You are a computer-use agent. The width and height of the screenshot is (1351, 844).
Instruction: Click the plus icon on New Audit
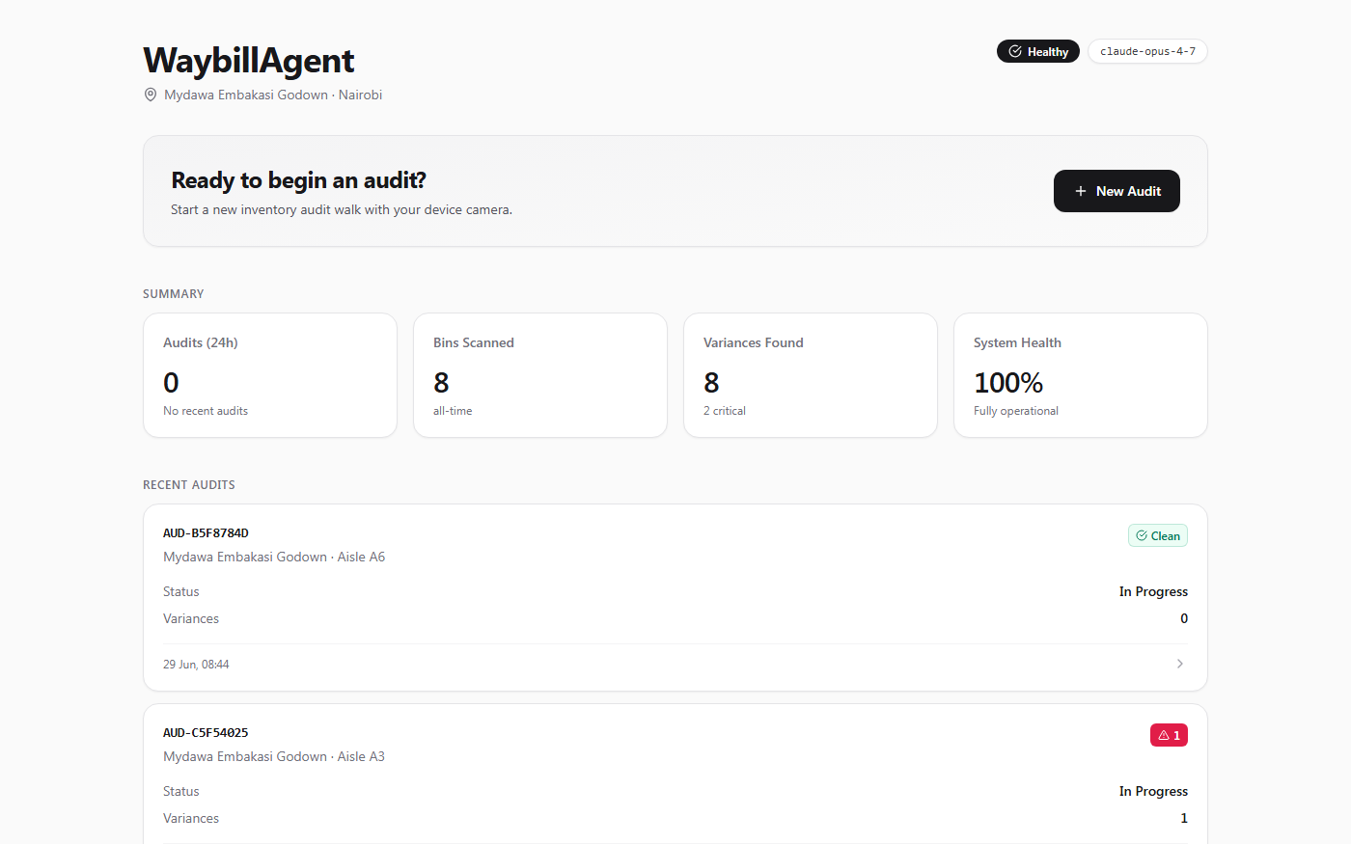click(1081, 191)
